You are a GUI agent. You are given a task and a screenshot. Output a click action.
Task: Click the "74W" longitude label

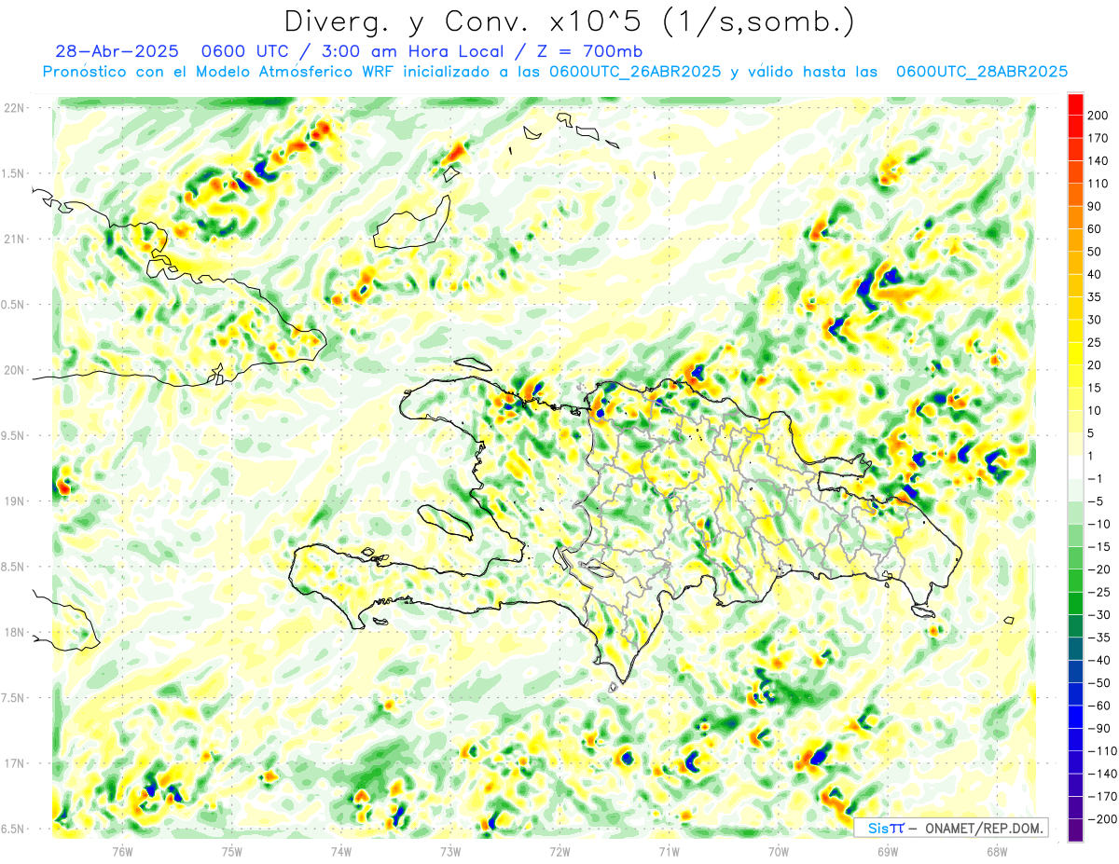tap(340, 851)
